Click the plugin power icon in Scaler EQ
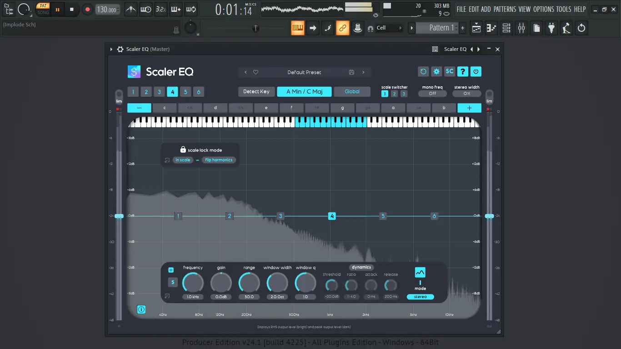Viewport: 621px width, 349px height. pyautogui.click(x=476, y=71)
